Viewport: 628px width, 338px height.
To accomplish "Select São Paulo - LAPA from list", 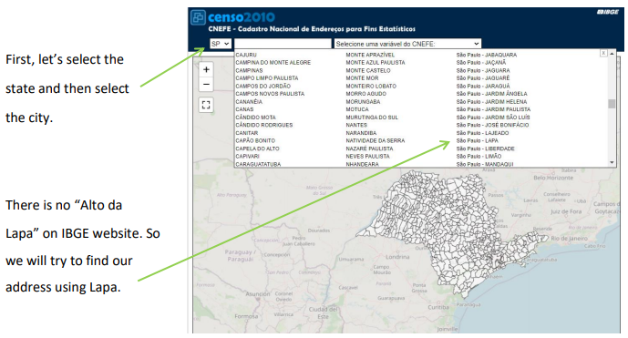I will tap(477, 140).
